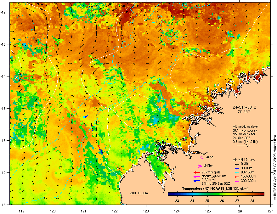Screen dimensions: 277x214
Task: Click the 26 tick on the temperature scale
Action: tap(222, 201)
